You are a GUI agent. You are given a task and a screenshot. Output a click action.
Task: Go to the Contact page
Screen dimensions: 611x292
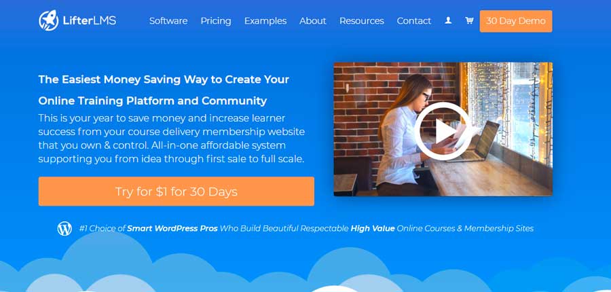point(414,21)
